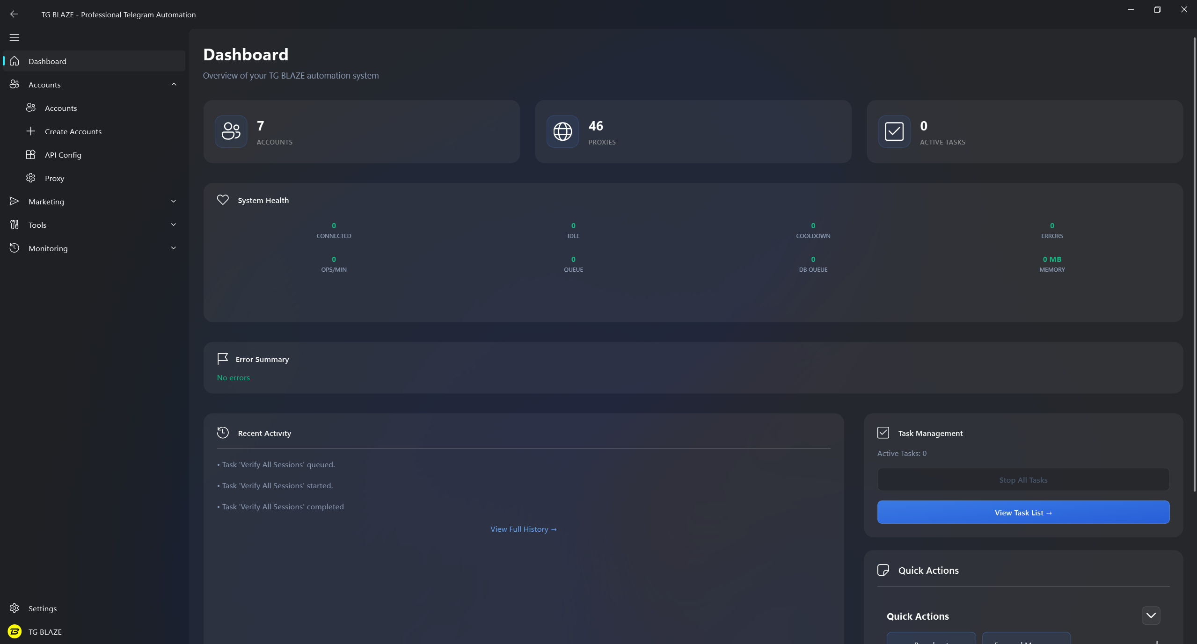The image size is (1197, 644).
Task: Open the Proxy page
Action: (94, 178)
